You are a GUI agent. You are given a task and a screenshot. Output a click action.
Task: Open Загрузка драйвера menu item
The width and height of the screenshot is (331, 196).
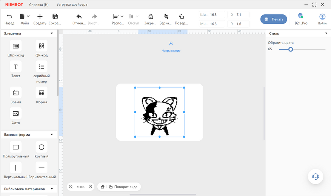click(x=72, y=5)
